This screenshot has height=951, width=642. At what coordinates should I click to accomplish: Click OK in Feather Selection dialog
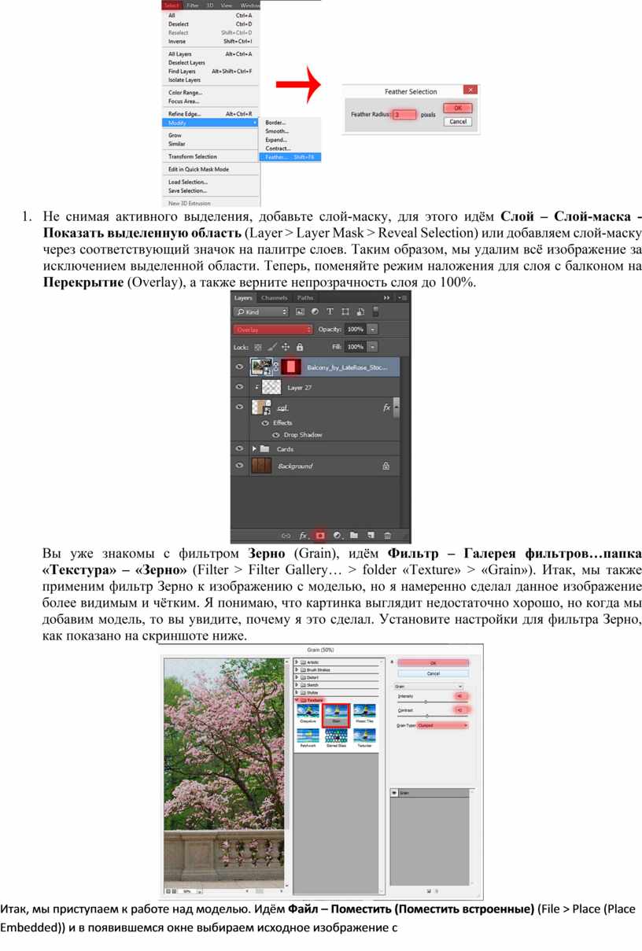tap(457, 109)
